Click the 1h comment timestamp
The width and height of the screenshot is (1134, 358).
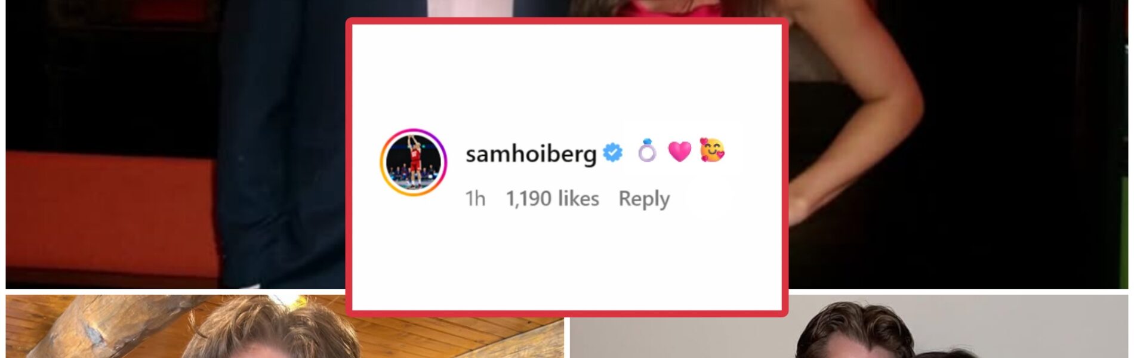pos(475,199)
